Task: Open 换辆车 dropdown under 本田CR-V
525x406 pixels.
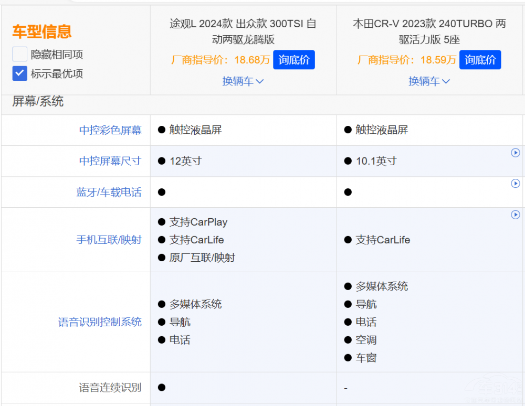Action: (429, 81)
